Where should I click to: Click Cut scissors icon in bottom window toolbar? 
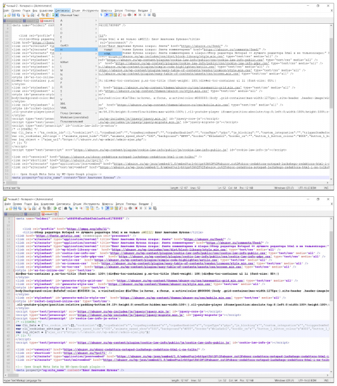click(39, 208)
